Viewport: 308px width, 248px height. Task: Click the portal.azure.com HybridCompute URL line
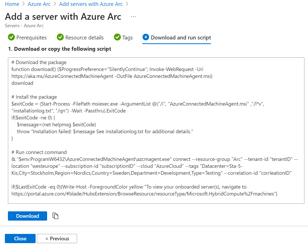click(144, 194)
